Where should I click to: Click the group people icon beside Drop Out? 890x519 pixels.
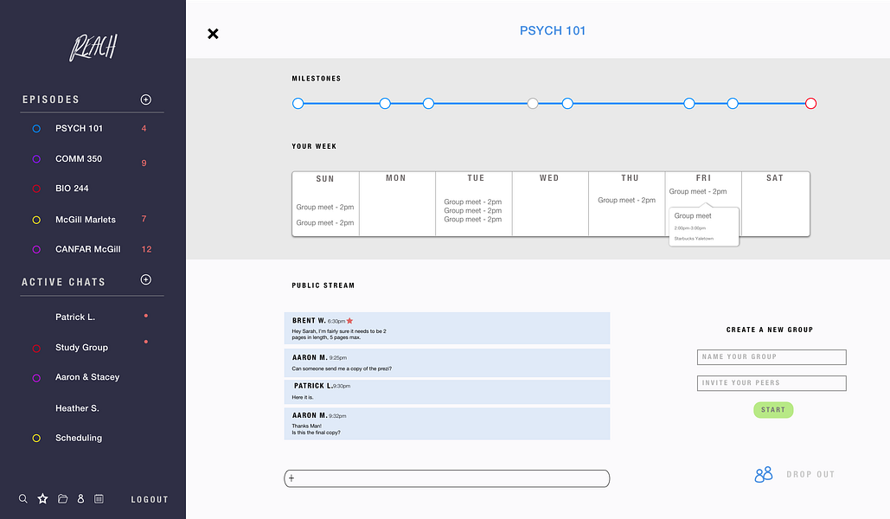click(763, 474)
